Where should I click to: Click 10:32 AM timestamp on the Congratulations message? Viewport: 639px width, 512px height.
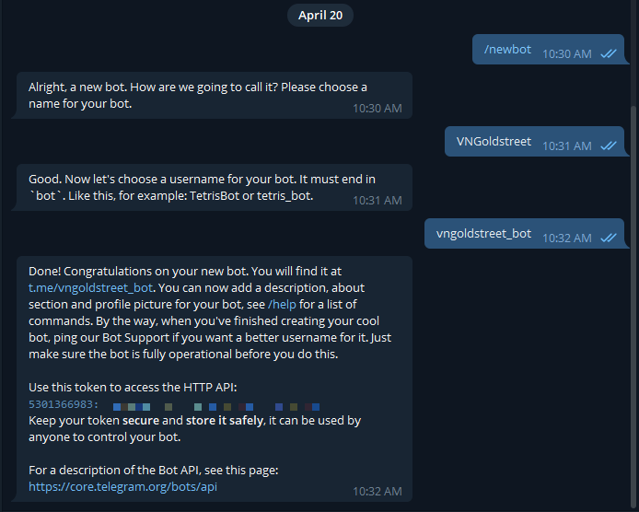click(x=378, y=492)
